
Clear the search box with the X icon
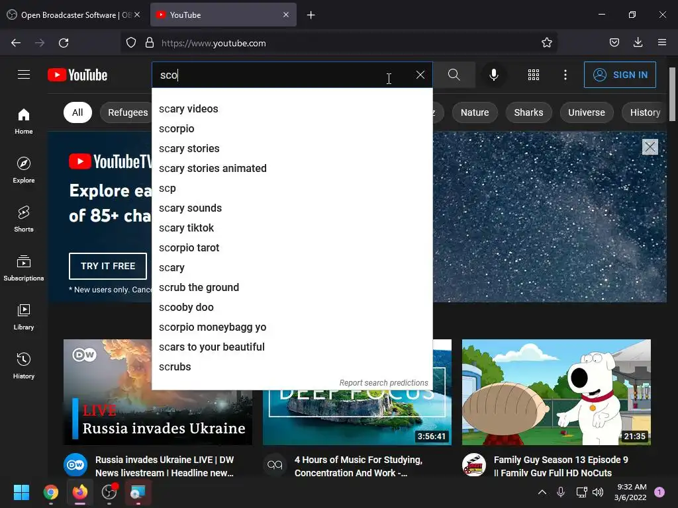420,75
